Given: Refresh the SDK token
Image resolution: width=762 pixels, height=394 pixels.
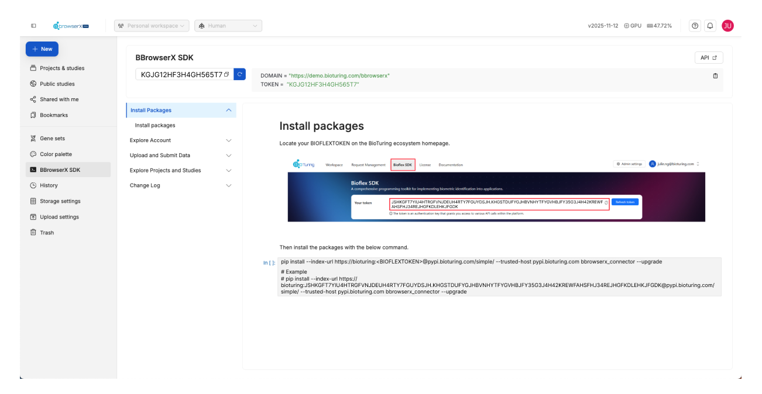Looking at the screenshot, I should (239, 74).
